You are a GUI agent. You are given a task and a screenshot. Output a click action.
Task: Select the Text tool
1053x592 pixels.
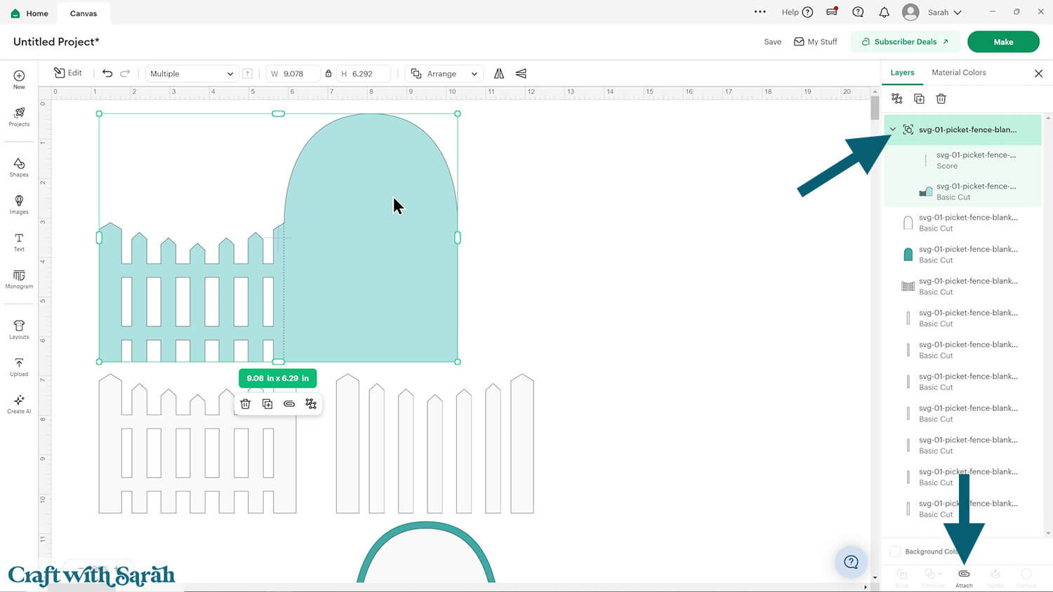pyautogui.click(x=19, y=241)
